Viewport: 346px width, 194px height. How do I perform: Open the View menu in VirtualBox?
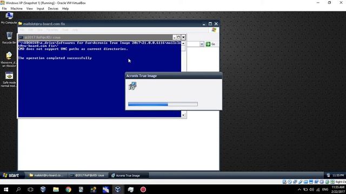coord(29,9)
